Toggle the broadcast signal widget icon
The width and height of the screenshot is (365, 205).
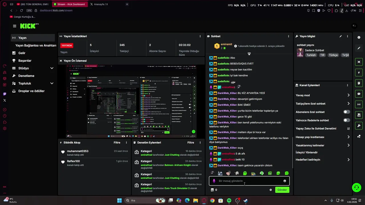[359, 104]
